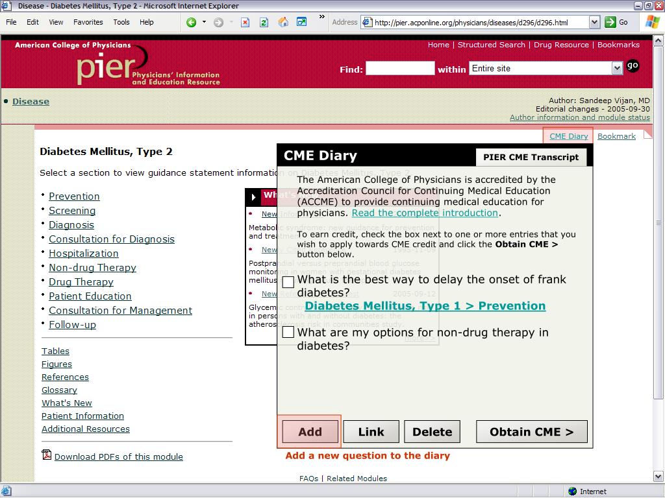Click the Home link in the header
This screenshot has width=665, height=498.
point(438,45)
